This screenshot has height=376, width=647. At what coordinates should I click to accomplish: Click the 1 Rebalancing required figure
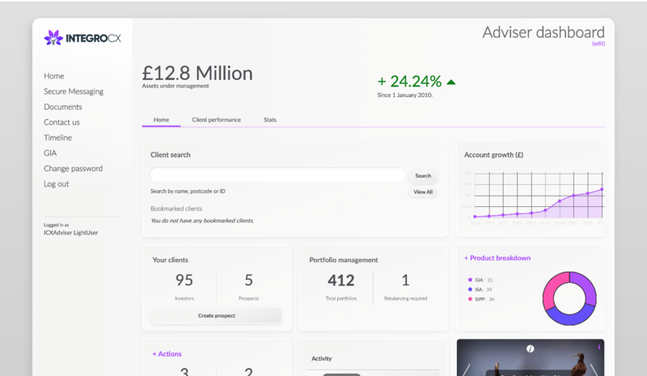click(405, 281)
